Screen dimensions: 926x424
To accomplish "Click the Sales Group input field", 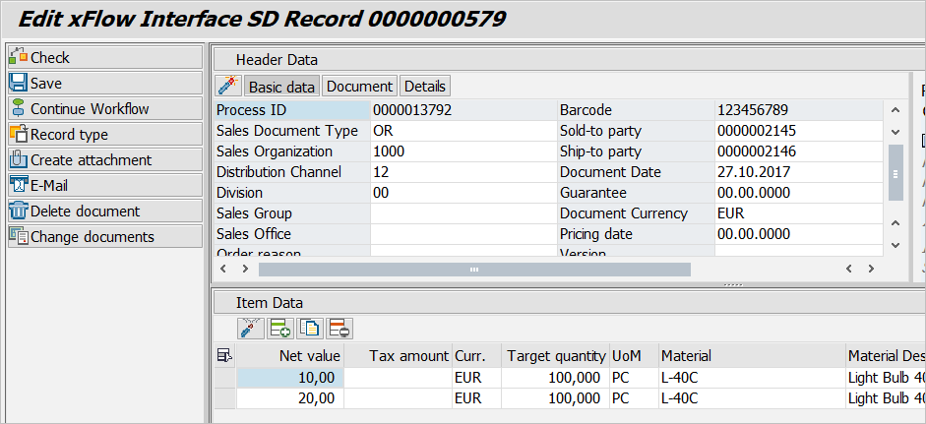I will (461, 213).
